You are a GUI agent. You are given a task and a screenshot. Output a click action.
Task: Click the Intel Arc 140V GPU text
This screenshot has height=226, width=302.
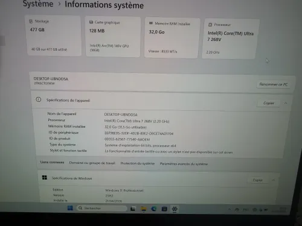(x=109, y=48)
